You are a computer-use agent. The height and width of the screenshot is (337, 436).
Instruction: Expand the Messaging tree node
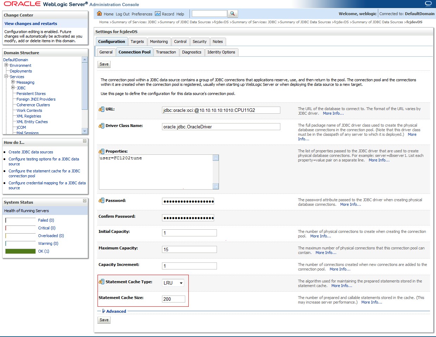pyautogui.click(x=13, y=82)
